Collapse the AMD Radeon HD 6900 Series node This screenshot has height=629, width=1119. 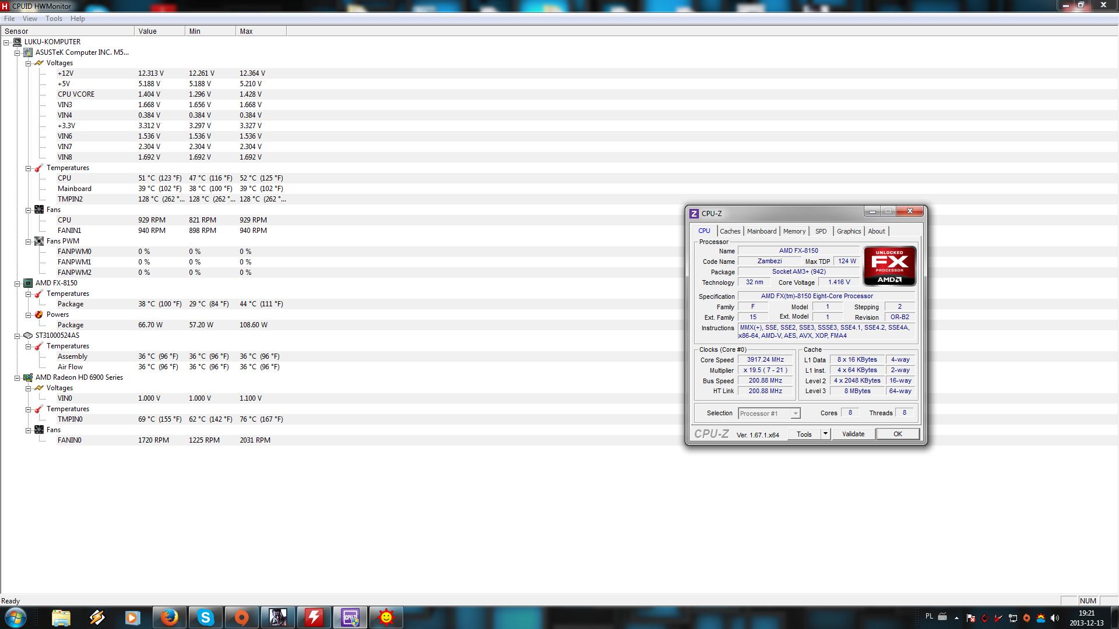point(17,377)
